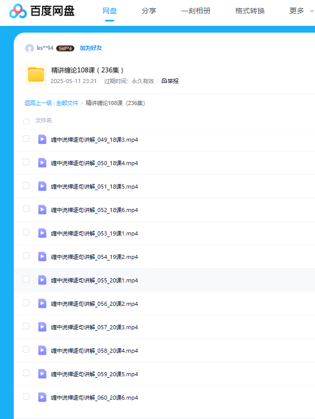Click the 返回上一级 breadcrumb link
This screenshot has width=315, height=419.
click(x=38, y=103)
